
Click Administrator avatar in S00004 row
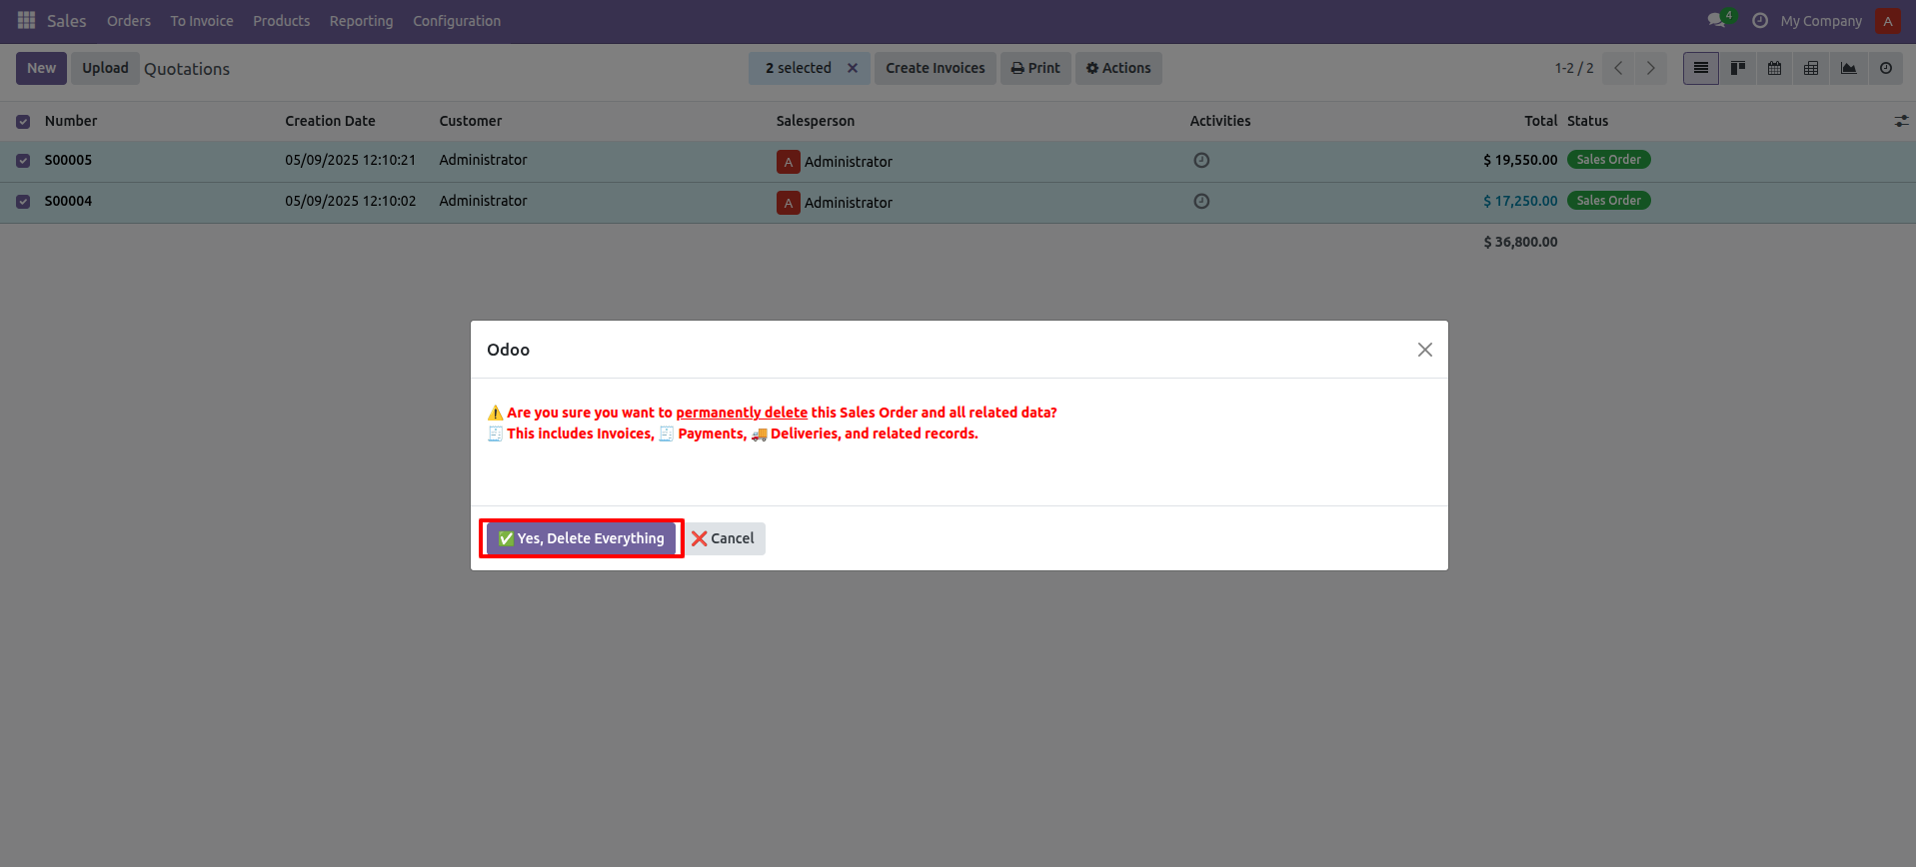point(789,203)
